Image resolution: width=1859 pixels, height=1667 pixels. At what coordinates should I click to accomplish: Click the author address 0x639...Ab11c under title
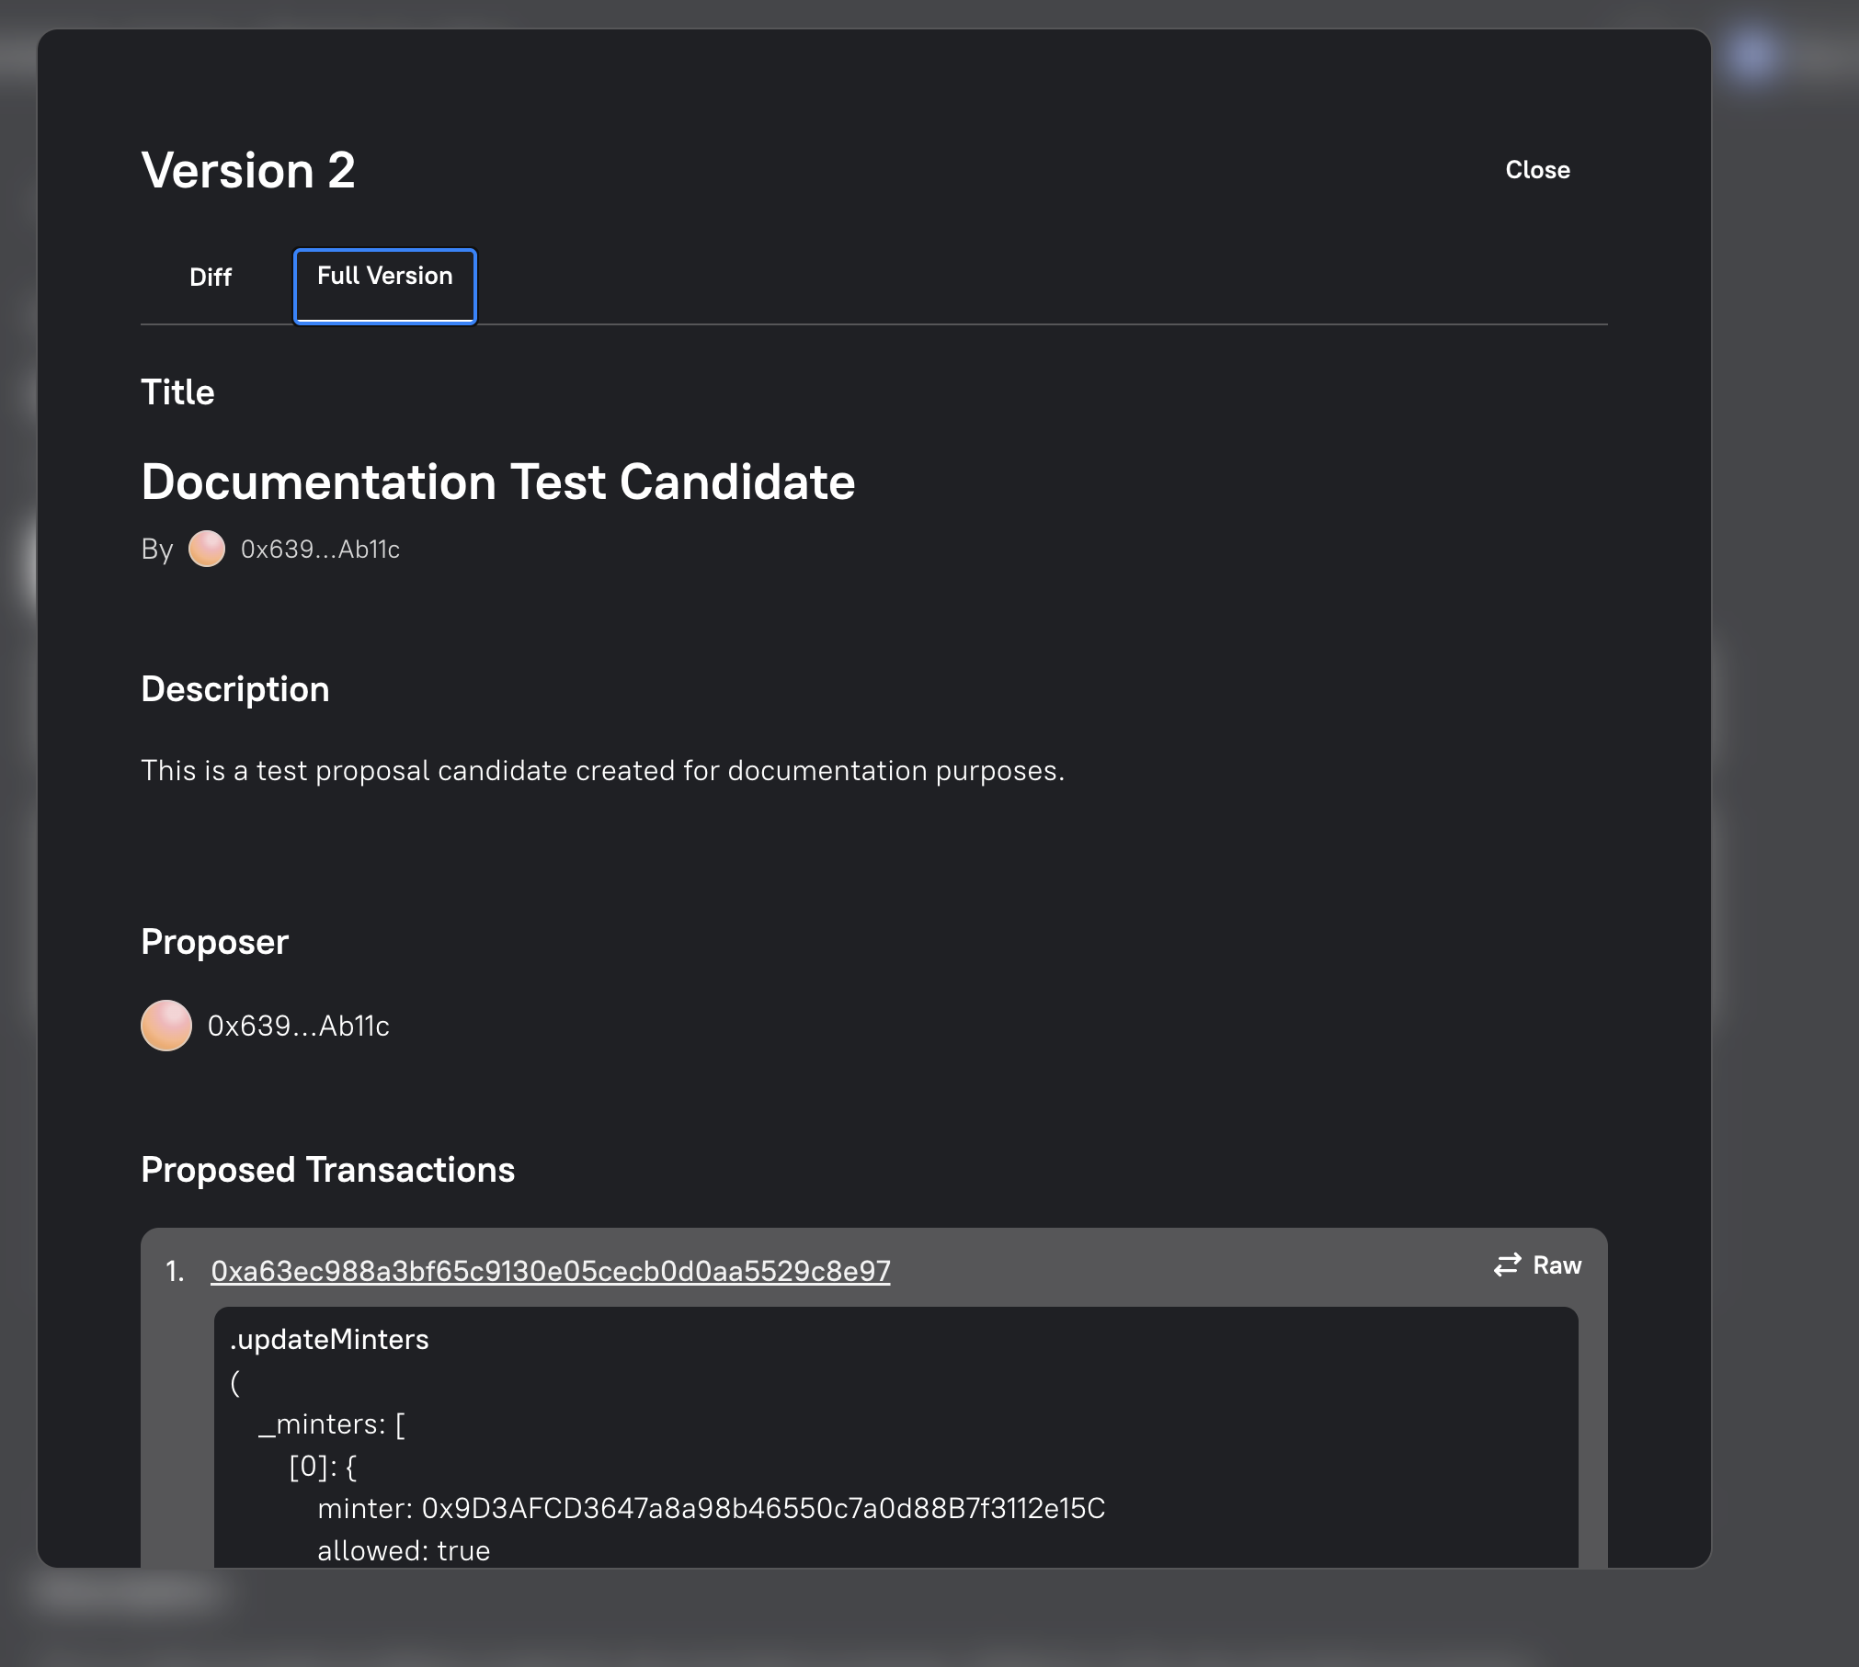(x=320, y=549)
